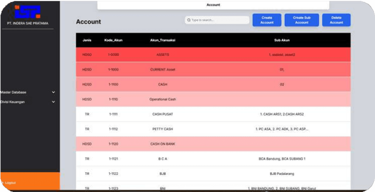Click the PT. Indera Sae Pratama logo
Screen dimensions: 375x192
(27, 12)
